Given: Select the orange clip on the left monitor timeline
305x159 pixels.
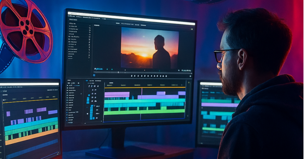Looking at the screenshot, I should 32,137.
